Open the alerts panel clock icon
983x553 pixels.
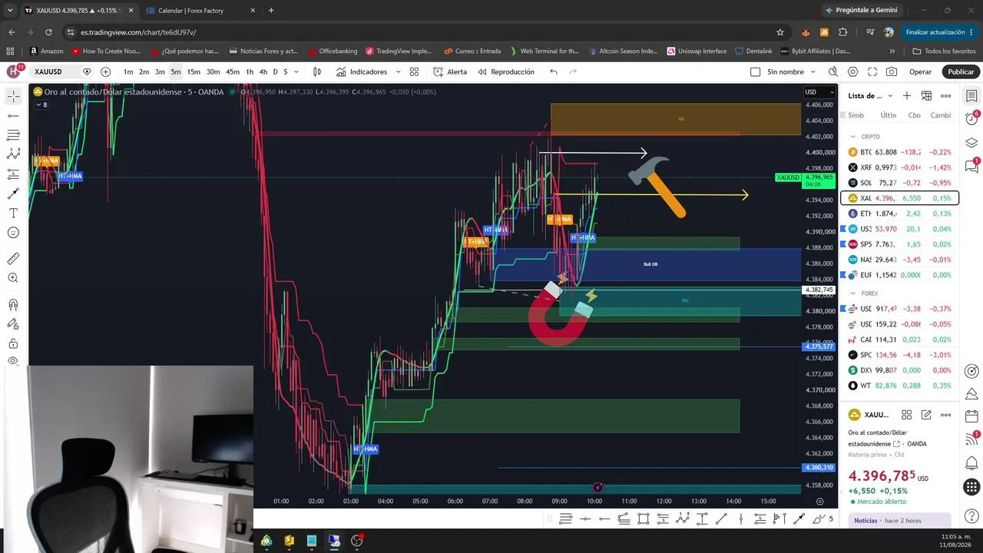(971, 119)
